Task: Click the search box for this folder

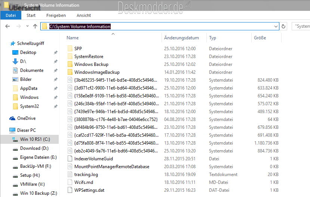Action: tap(301, 26)
